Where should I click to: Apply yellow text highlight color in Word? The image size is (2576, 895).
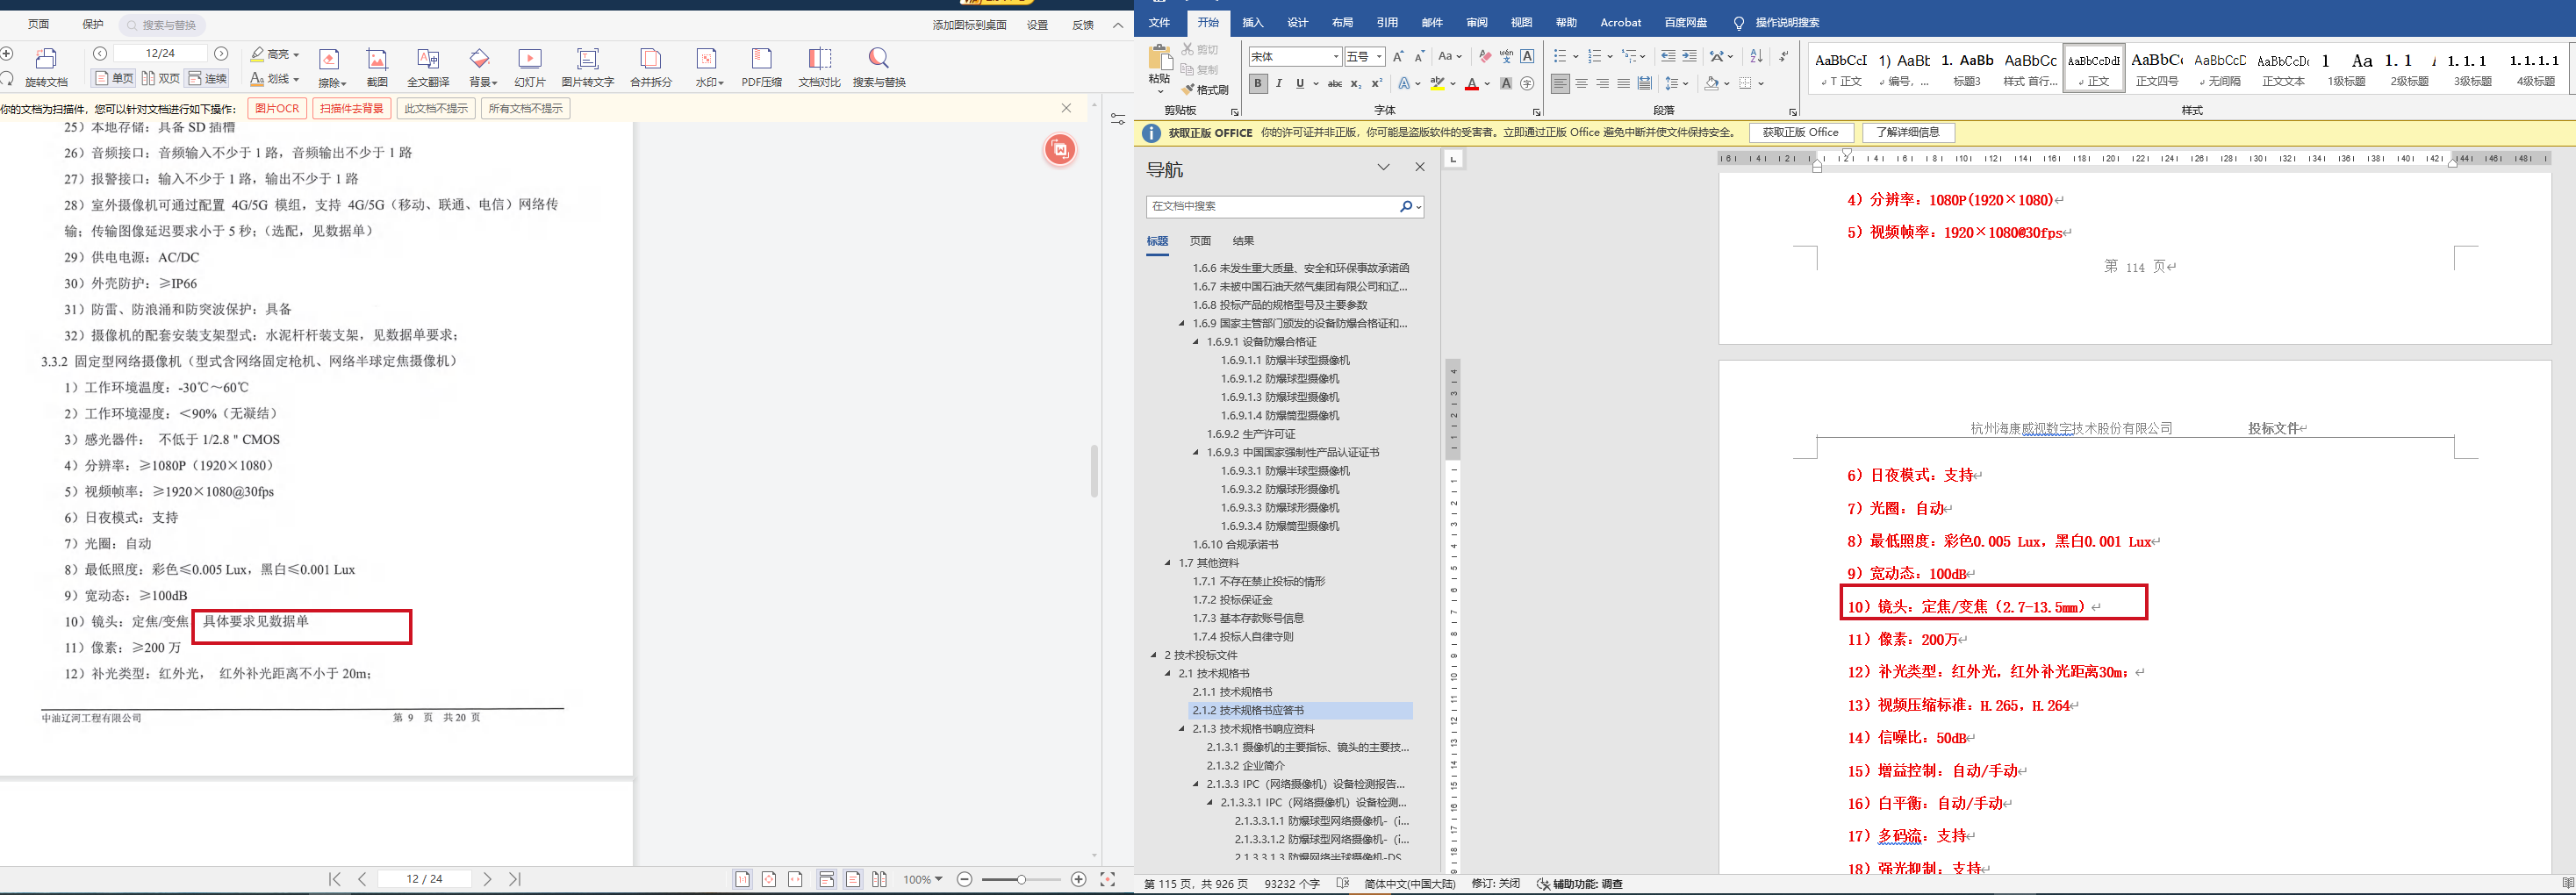point(1437,84)
